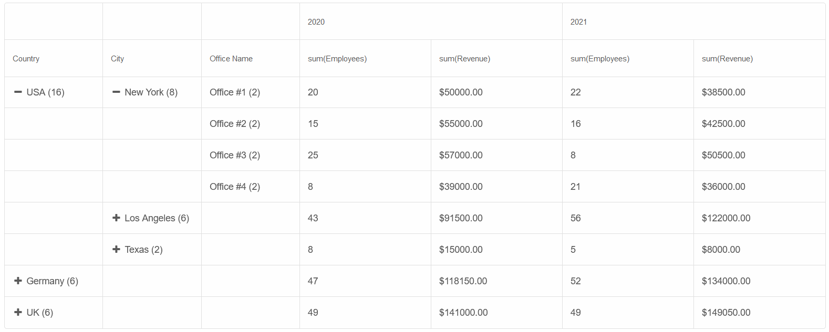Expand the Texas city group

(116, 249)
